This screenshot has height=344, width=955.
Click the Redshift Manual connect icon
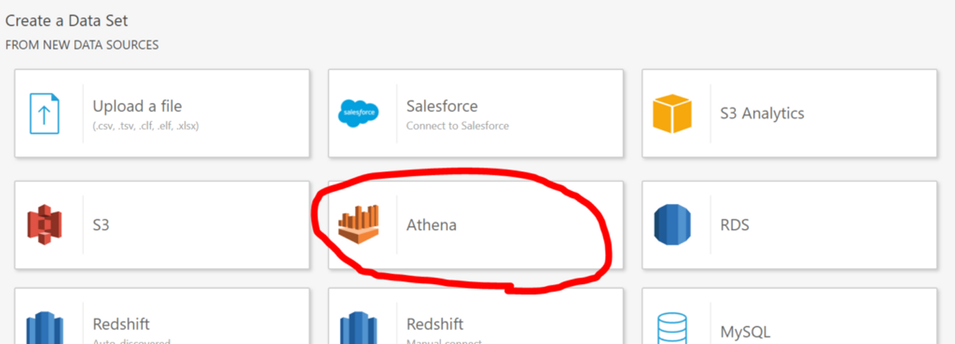click(358, 328)
